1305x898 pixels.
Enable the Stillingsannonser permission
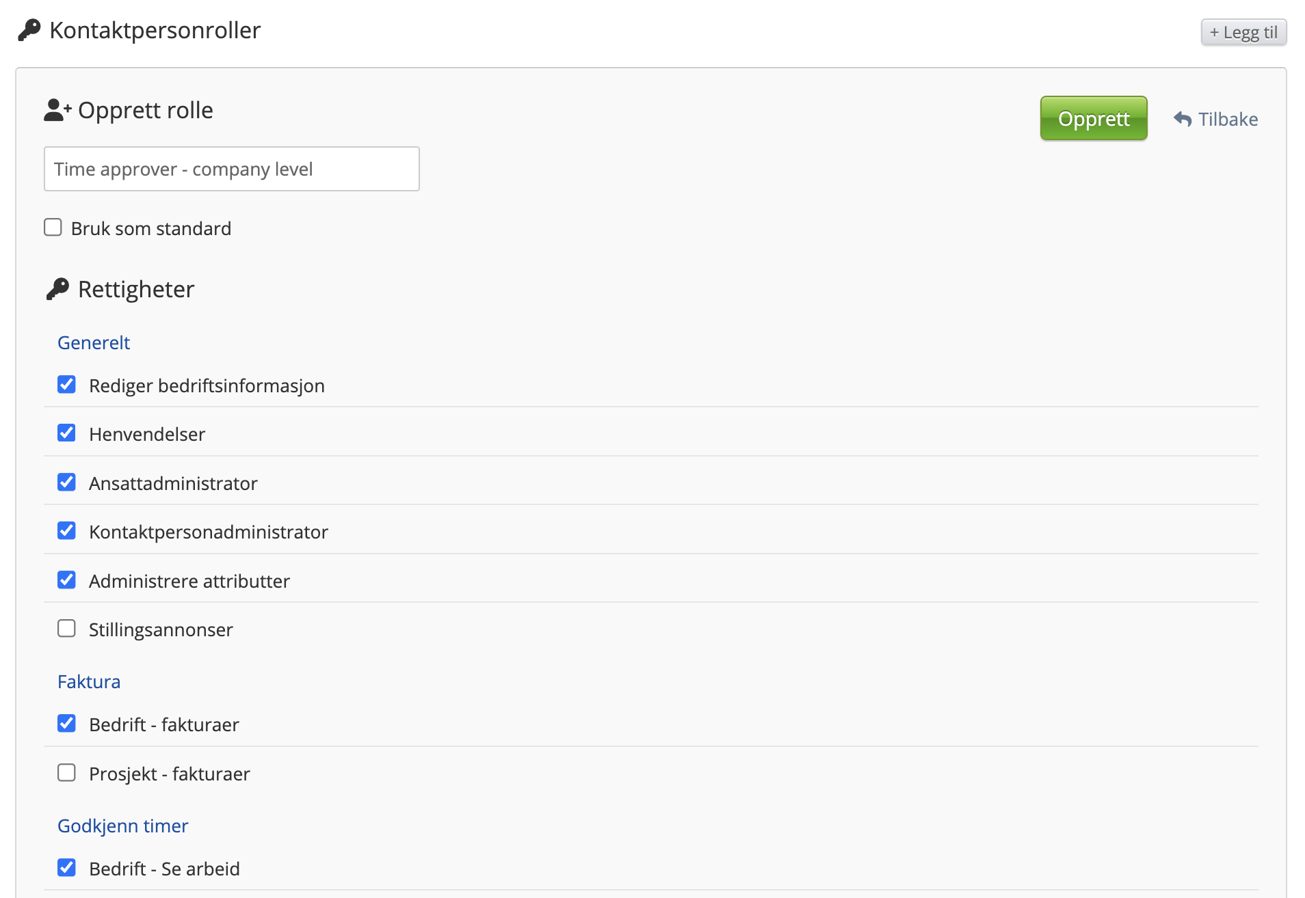(x=66, y=629)
